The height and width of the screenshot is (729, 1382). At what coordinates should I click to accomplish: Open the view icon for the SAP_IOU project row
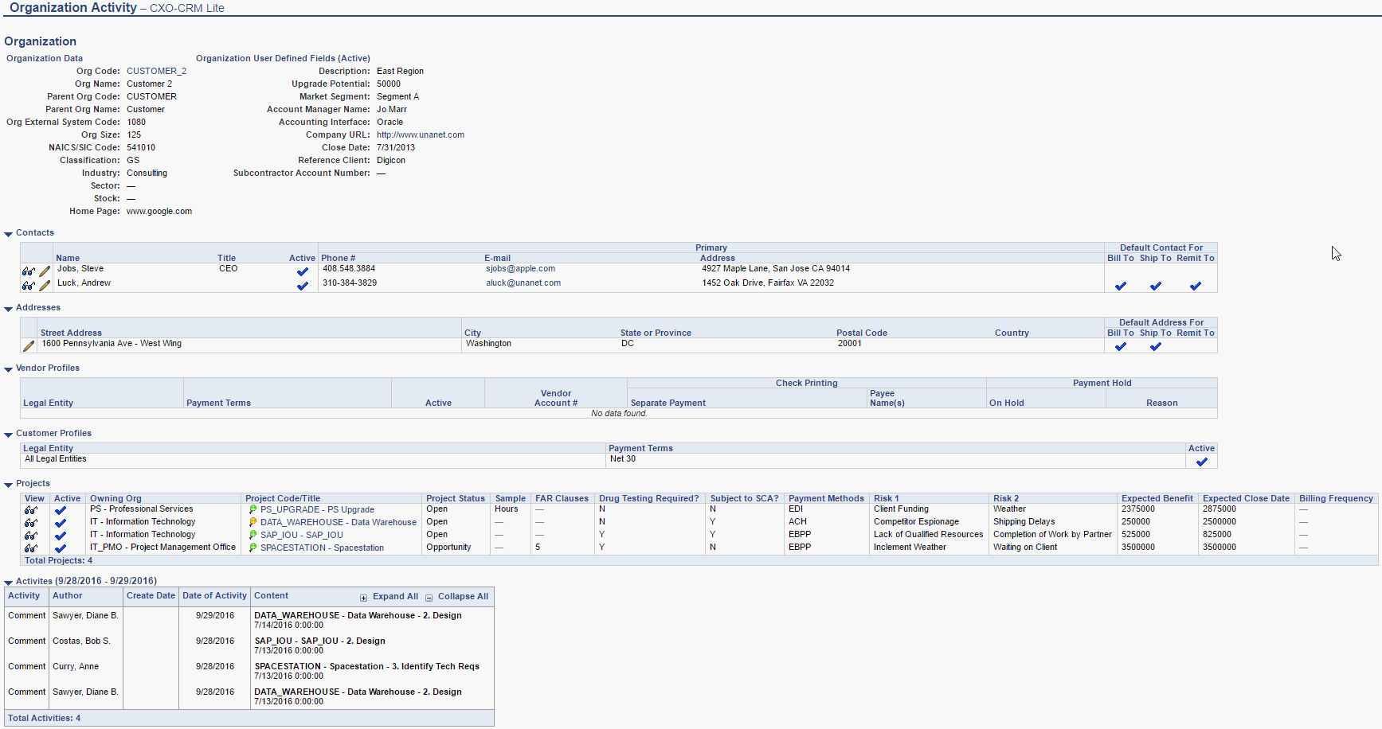30,535
